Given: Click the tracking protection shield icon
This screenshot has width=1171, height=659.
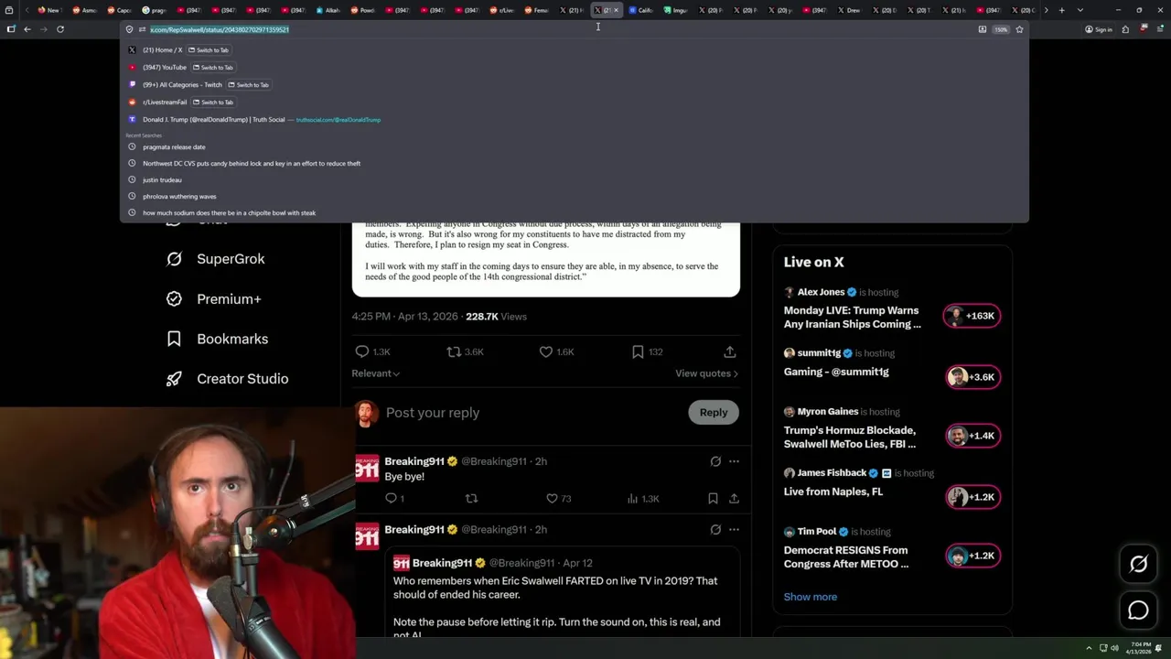Looking at the screenshot, I should [129, 29].
